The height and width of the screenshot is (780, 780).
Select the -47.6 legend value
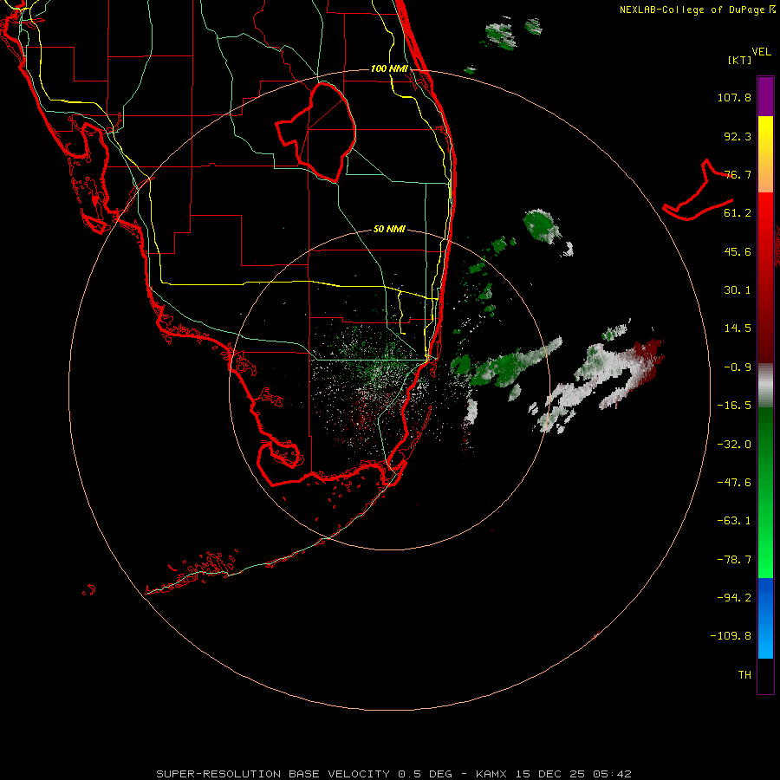pyautogui.click(x=734, y=483)
